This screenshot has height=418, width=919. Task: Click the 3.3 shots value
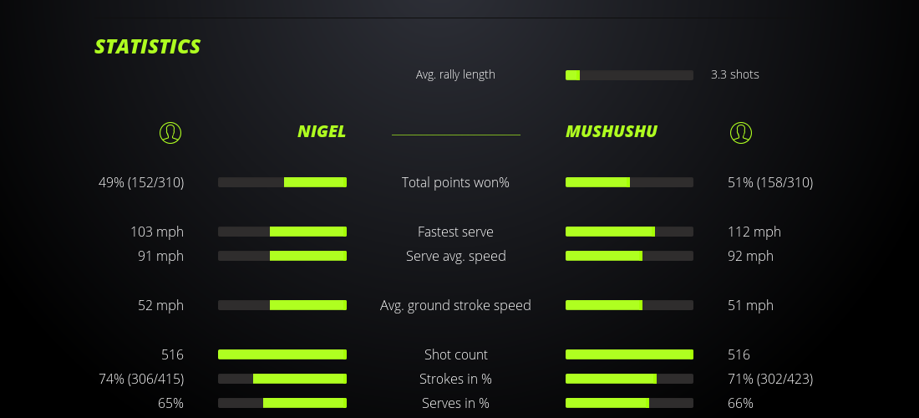click(x=735, y=74)
